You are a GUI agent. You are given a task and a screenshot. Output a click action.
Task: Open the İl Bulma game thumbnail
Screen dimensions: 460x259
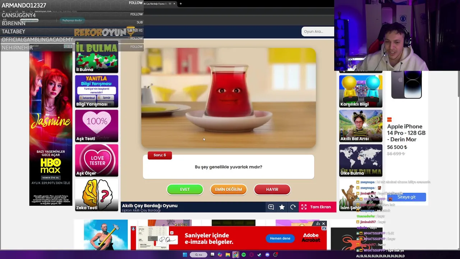tap(97, 57)
